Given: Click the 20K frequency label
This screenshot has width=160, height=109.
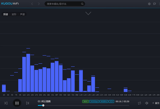Looking at the screenshot, I should pyautogui.click(x=158, y=95).
